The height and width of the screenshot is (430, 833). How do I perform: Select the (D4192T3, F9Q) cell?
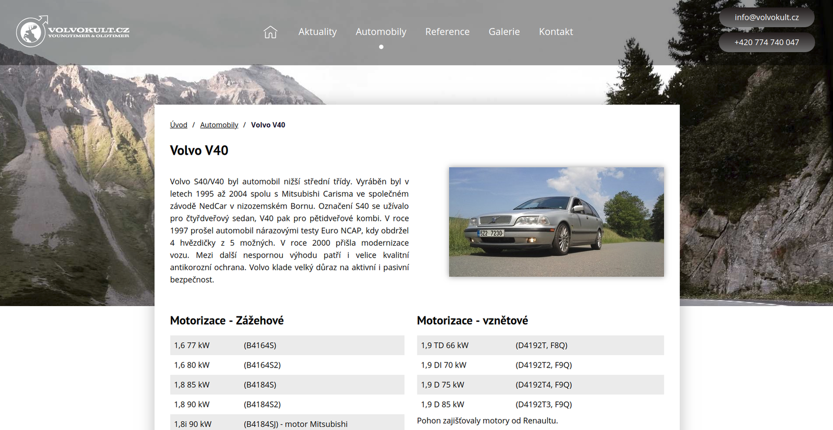pos(588,404)
